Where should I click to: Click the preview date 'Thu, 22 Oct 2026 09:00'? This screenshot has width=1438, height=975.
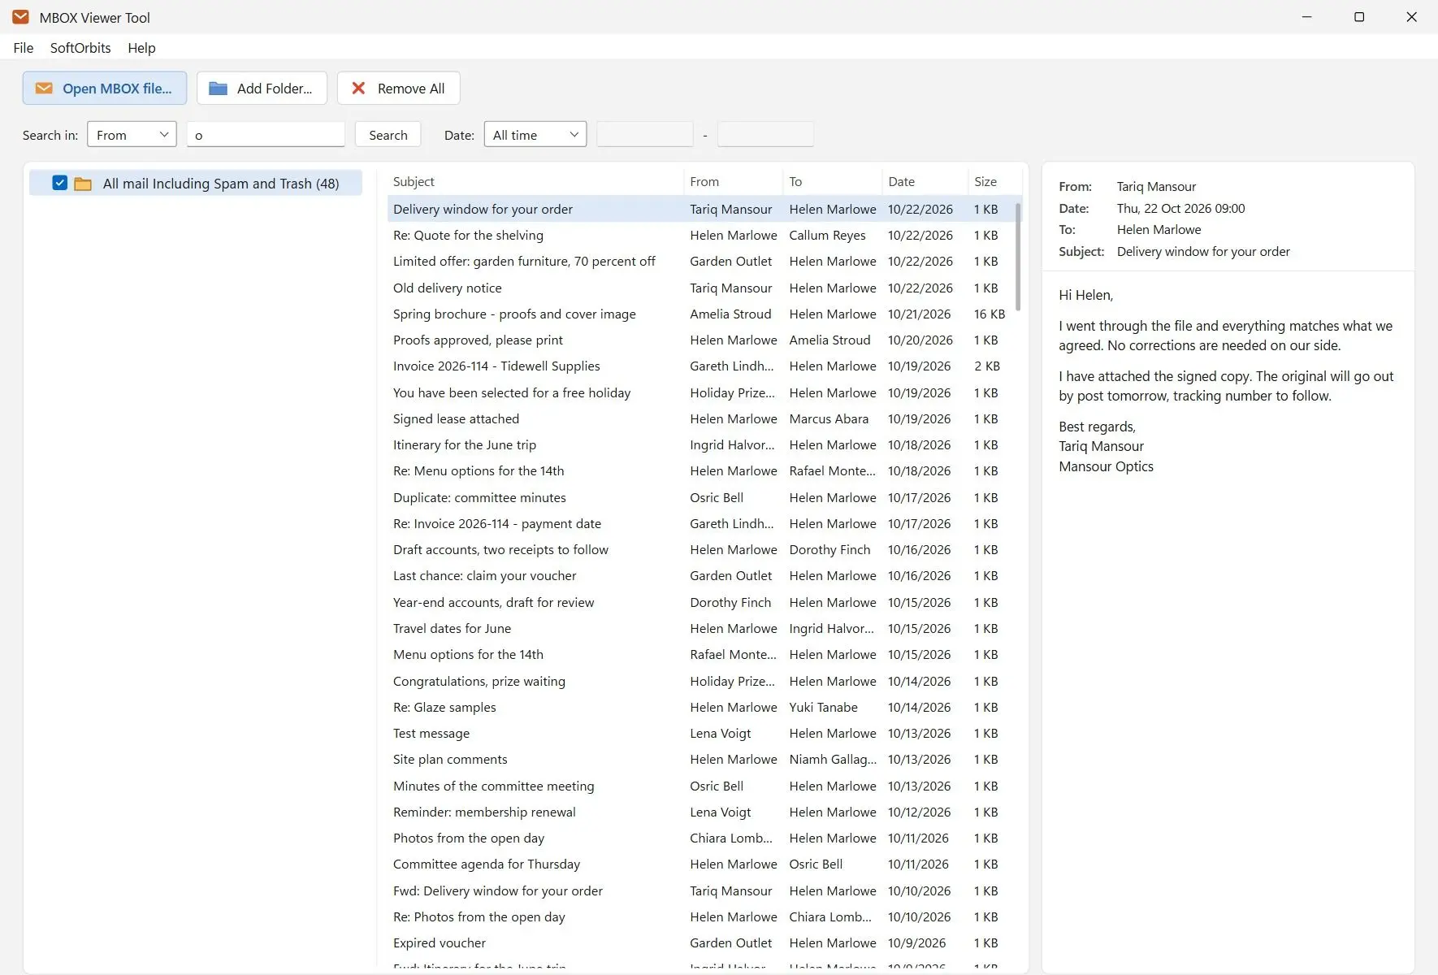(1180, 208)
